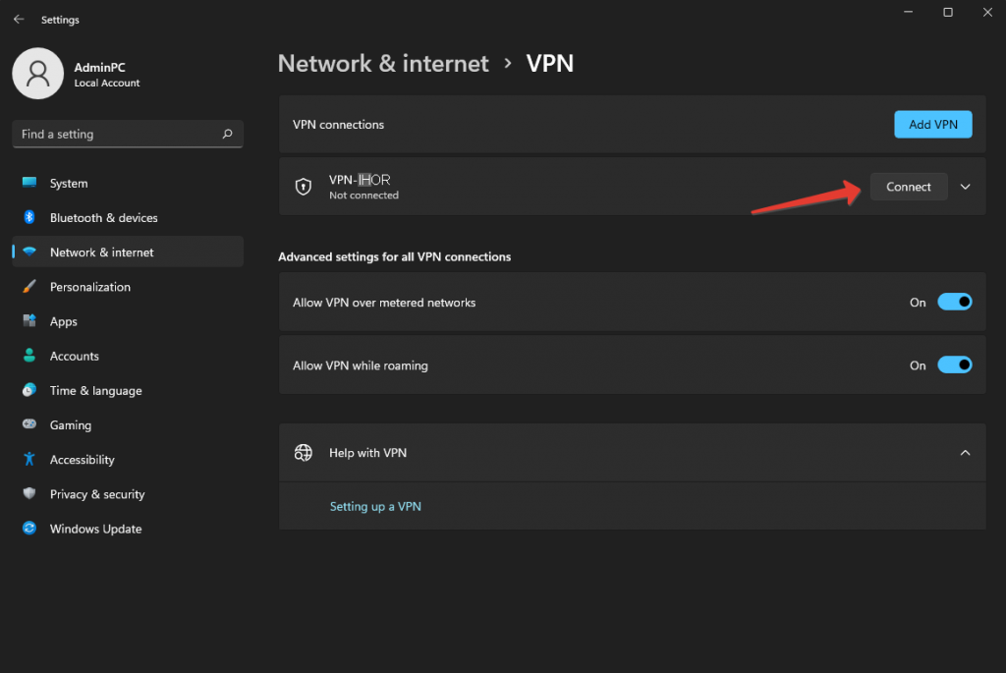This screenshot has width=1006, height=673.
Task: Select Apps in the sidebar
Action: [x=63, y=321]
